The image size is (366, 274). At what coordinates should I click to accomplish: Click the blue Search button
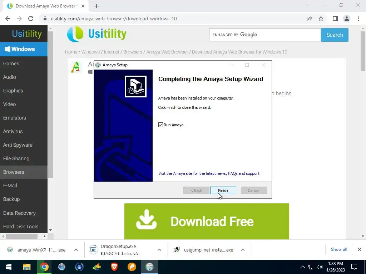coord(335,35)
